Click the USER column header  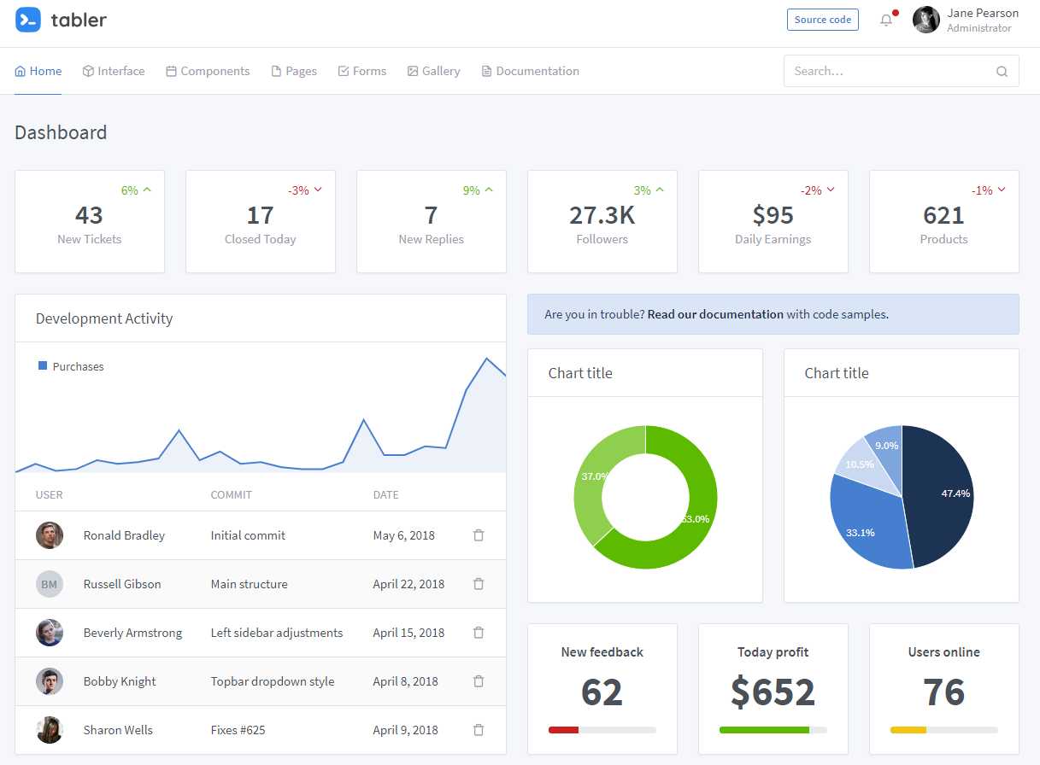click(x=50, y=494)
